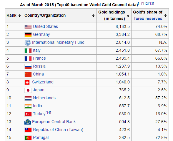Image resolution: width=173 pixels, height=141 pixels.
Task: Open Republic of China (Taiwan) link
Action: [x=58, y=130]
